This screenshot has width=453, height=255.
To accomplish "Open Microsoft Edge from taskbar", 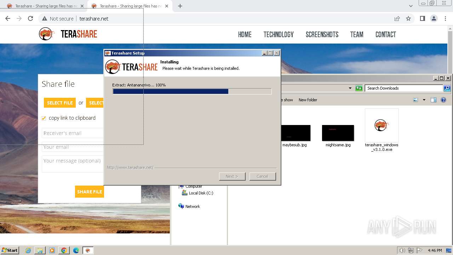I will tap(76, 250).
